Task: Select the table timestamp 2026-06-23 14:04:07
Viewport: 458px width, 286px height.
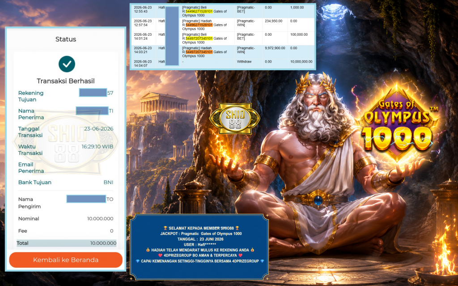Action: (x=143, y=63)
